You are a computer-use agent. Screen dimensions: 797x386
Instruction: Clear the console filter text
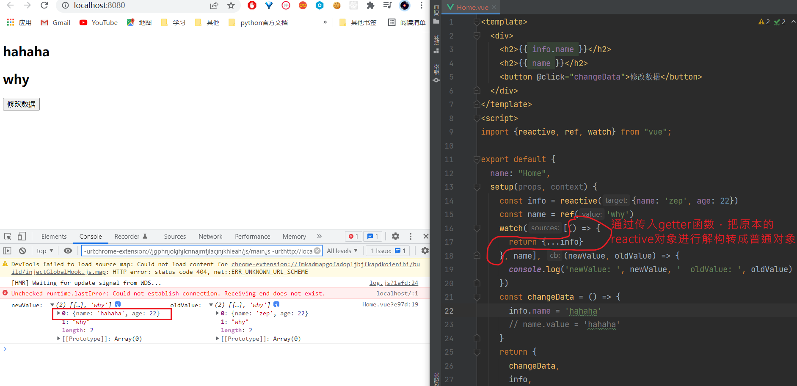pos(317,251)
